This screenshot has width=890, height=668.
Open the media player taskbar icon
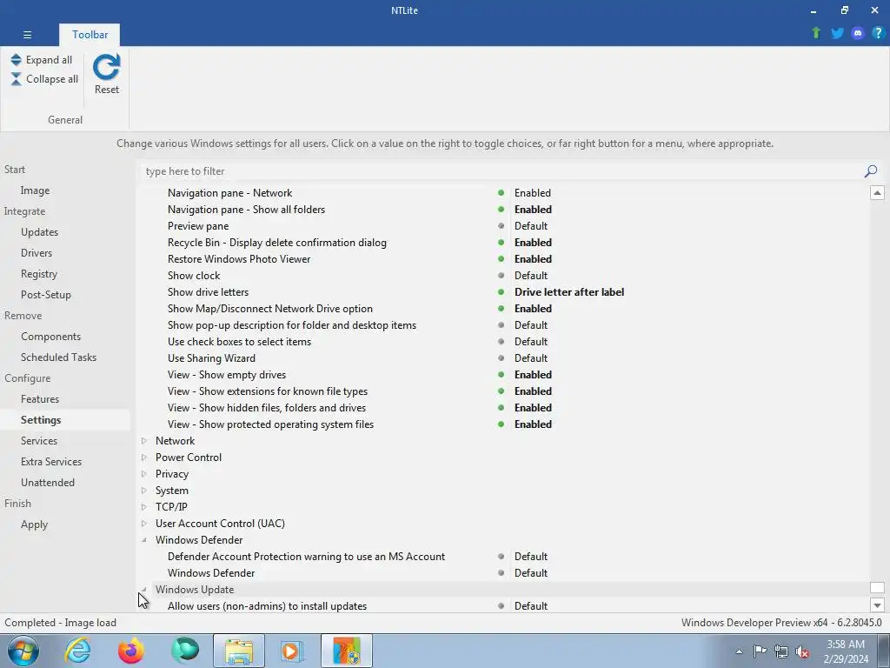point(293,651)
